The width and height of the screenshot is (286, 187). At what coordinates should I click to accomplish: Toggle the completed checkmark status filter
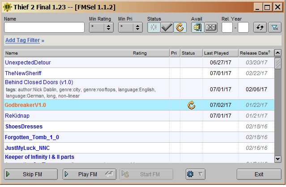(x=167, y=27)
